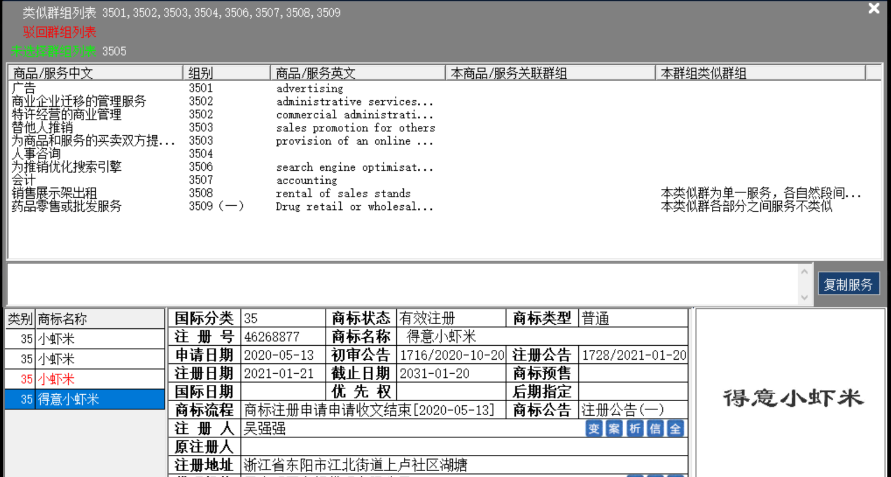891x477 pixels.
Task: Click the 本类似群各部分之间服务不类似 cell
Action: [746, 206]
